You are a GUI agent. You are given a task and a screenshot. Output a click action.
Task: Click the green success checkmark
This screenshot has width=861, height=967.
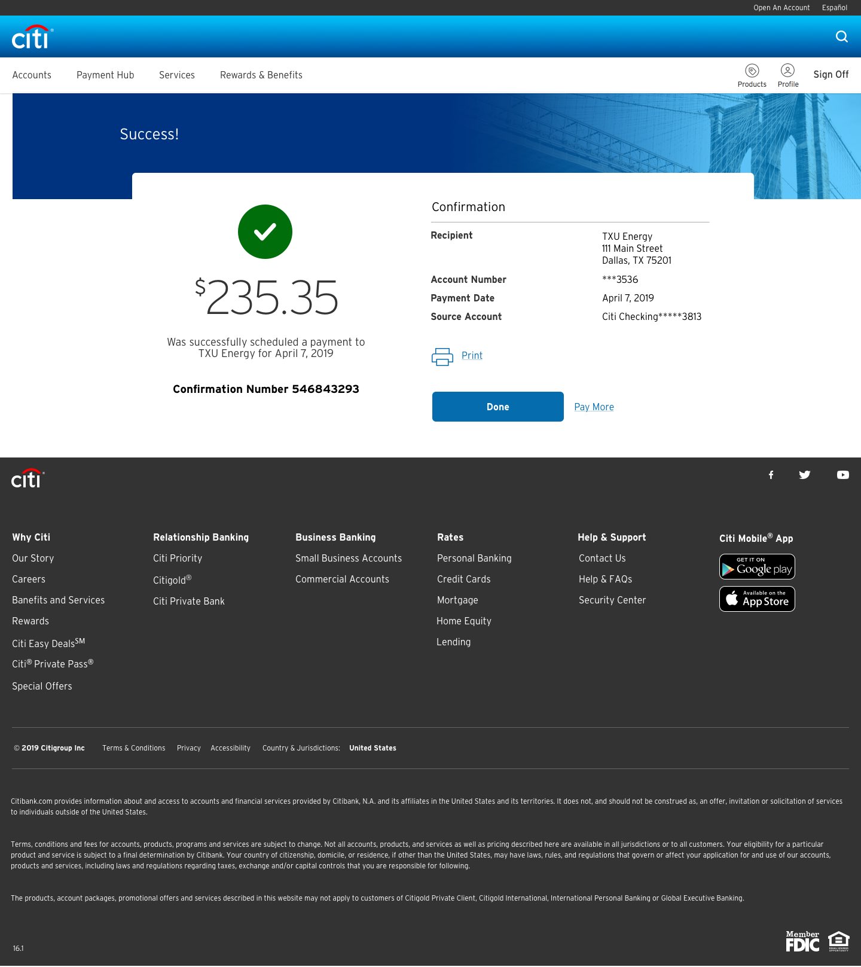(x=265, y=231)
